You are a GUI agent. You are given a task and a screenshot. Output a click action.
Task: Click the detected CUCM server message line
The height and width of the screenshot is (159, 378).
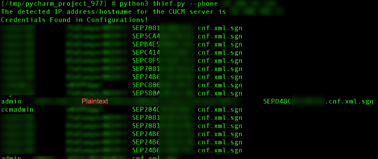pyautogui.click(x=113, y=12)
